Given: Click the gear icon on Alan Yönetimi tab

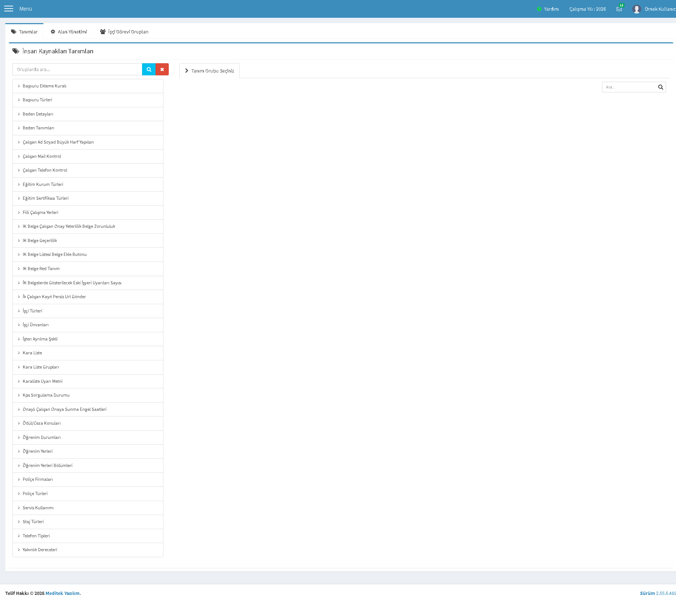Looking at the screenshot, I should [53, 32].
